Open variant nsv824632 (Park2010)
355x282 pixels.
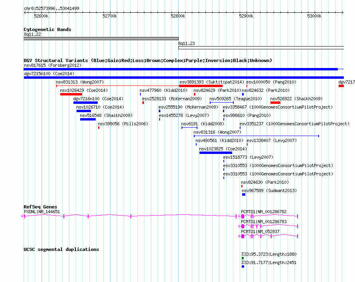pyautogui.click(x=266, y=90)
